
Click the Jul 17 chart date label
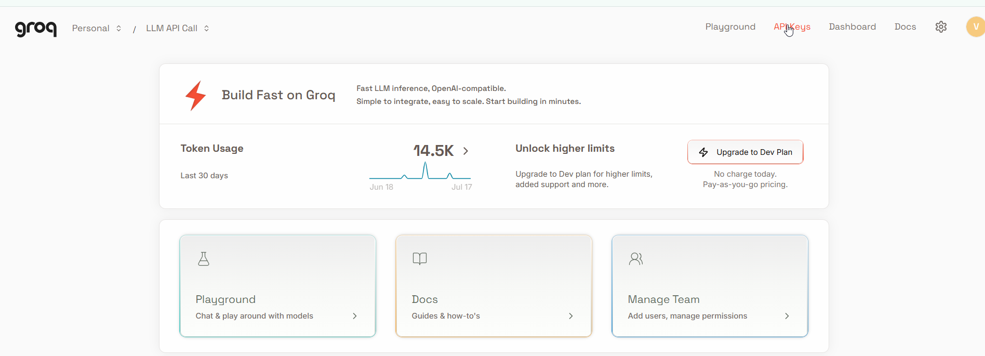[x=461, y=187]
